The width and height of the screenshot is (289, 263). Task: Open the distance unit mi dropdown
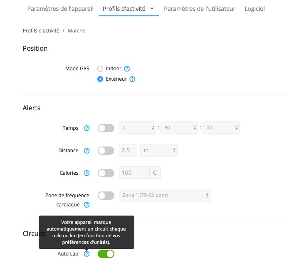(159, 151)
